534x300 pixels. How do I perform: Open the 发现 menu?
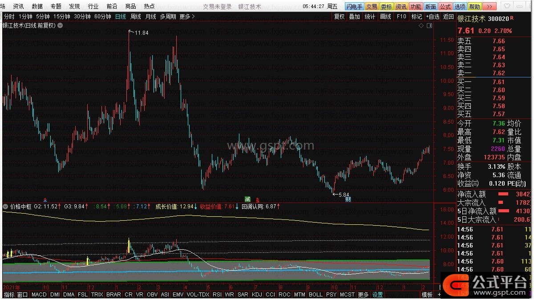[75, 7]
